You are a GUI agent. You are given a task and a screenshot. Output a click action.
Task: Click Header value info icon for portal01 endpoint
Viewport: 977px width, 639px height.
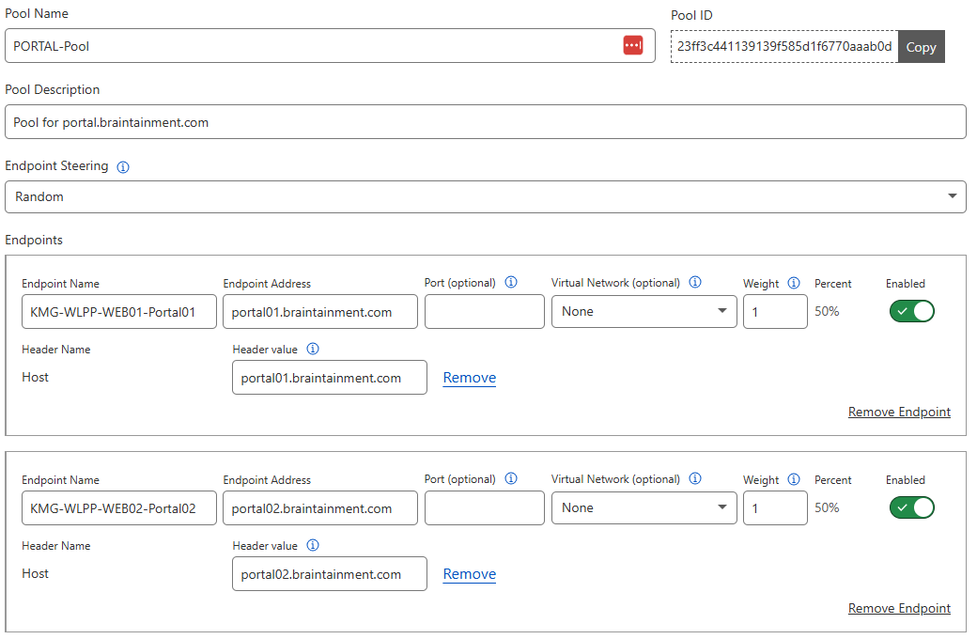[313, 350]
